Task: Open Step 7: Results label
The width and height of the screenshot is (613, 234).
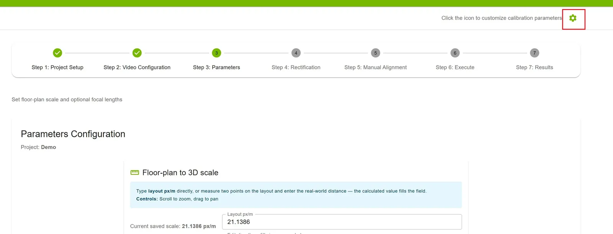Action: coord(534,67)
